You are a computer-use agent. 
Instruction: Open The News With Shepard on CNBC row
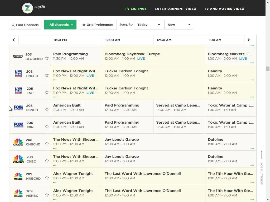(76, 159)
